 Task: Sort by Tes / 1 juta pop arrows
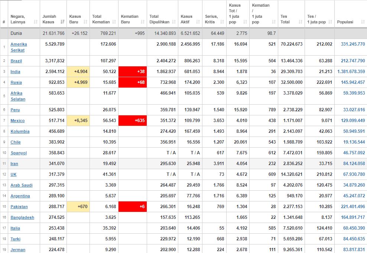pos(330,22)
